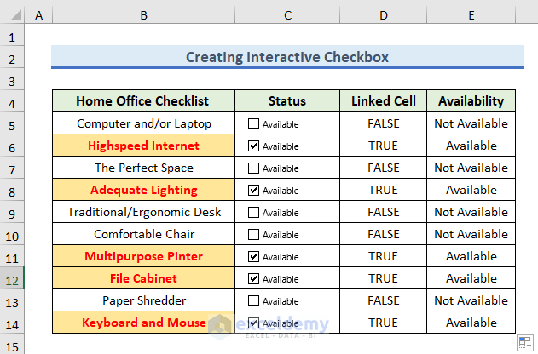538x354 pixels.
Task: Enable The Perfect Space checkbox
Action: [253, 168]
